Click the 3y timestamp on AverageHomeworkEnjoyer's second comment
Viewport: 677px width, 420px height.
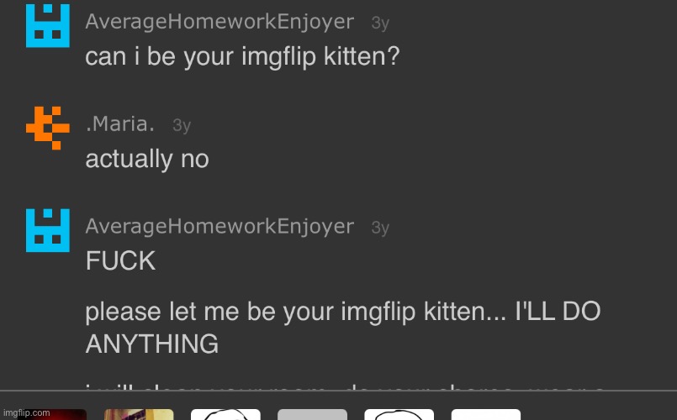[x=380, y=228]
